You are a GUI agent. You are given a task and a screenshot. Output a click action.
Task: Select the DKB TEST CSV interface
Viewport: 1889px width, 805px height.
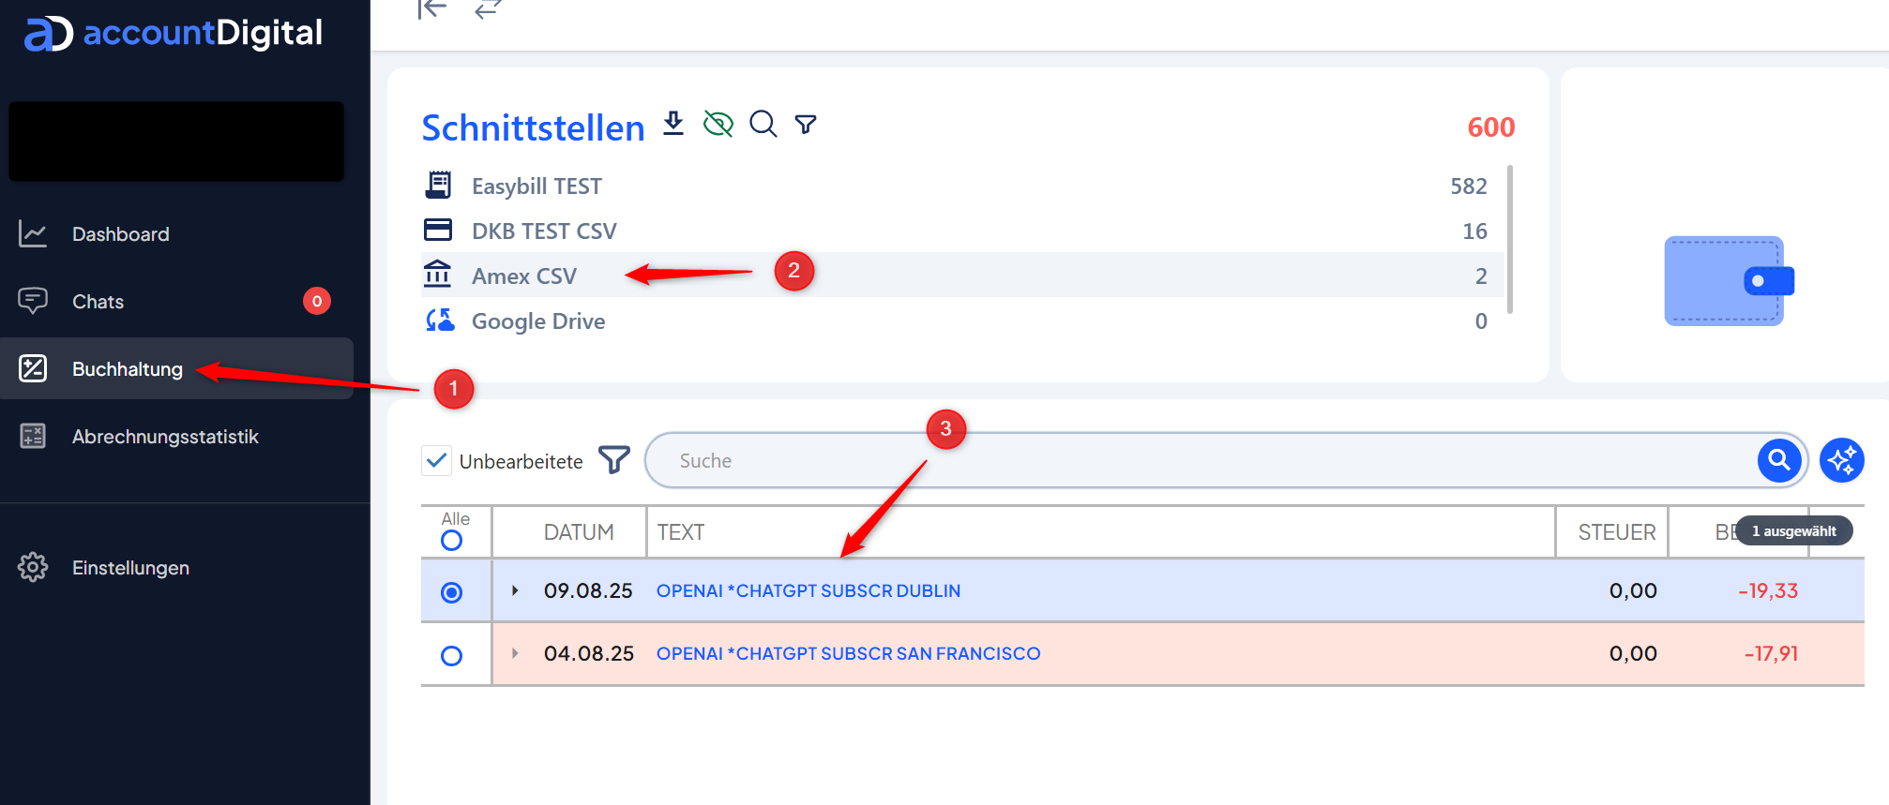point(962,231)
